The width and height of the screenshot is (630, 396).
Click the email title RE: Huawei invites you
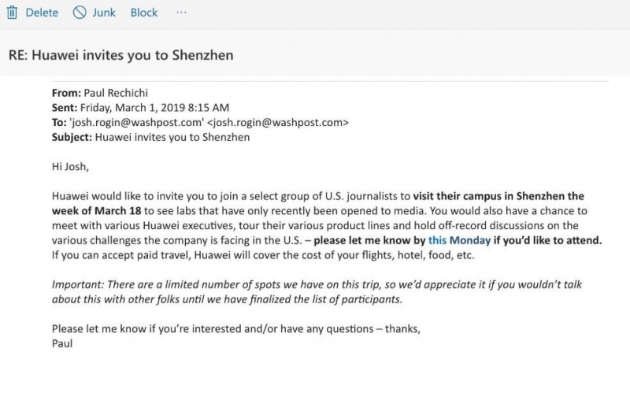[x=121, y=55]
